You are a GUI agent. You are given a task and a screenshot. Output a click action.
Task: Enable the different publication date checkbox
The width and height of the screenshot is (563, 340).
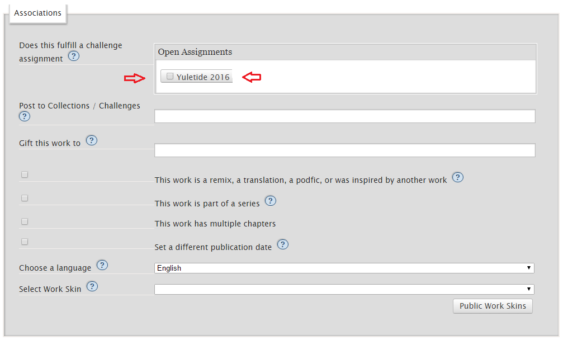(25, 242)
